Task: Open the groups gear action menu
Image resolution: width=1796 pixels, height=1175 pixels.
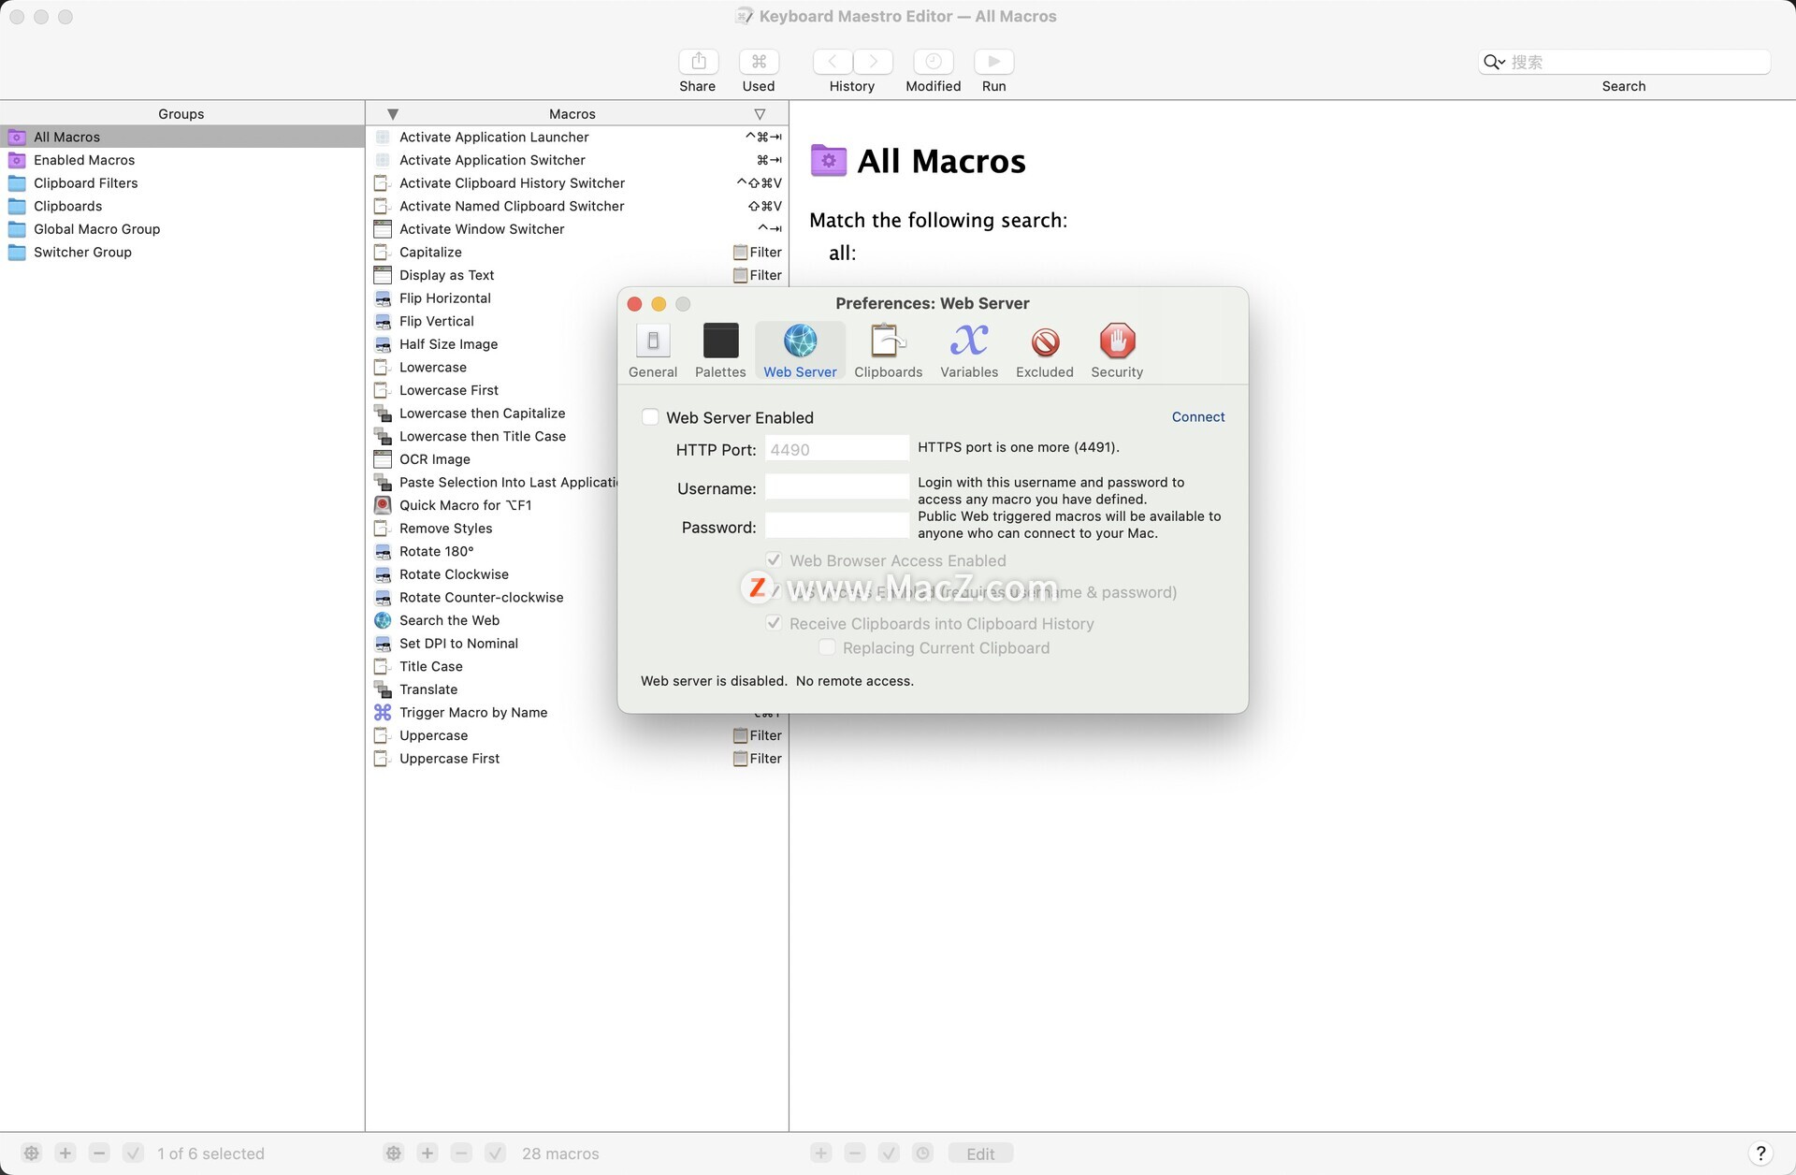Action: (31, 1153)
